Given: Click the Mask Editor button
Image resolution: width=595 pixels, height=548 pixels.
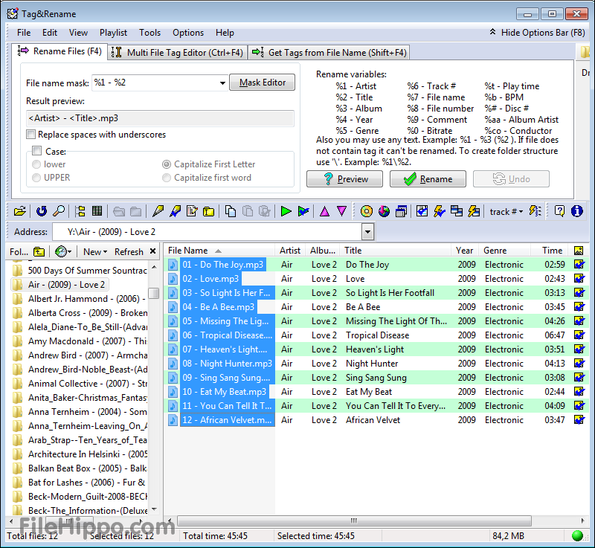Looking at the screenshot, I should coord(262,83).
